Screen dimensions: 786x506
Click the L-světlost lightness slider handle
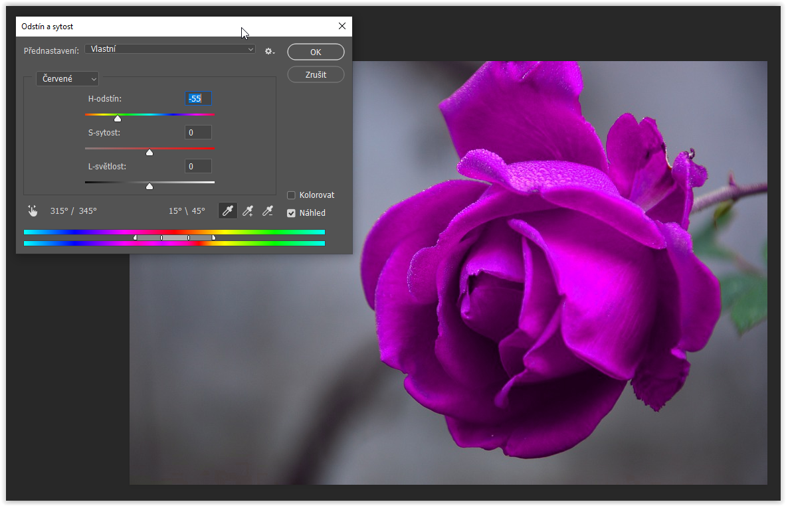149,187
